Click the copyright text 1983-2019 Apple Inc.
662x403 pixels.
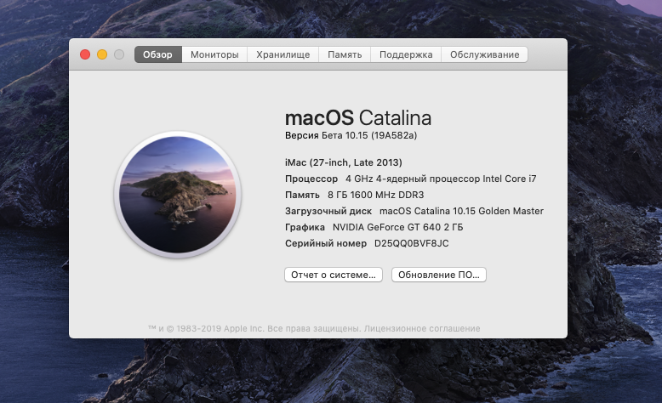(x=220, y=328)
